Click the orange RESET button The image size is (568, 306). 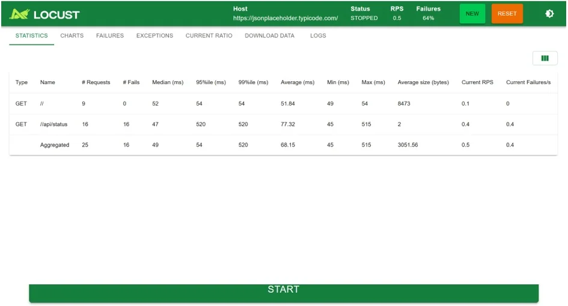(x=507, y=14)
